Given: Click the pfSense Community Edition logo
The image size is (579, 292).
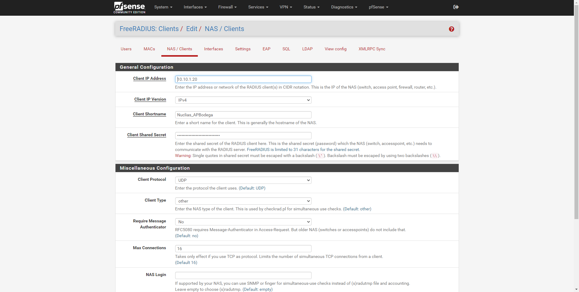Looking at the screenshot, I should pyautogui.click(x=129, y=8).
